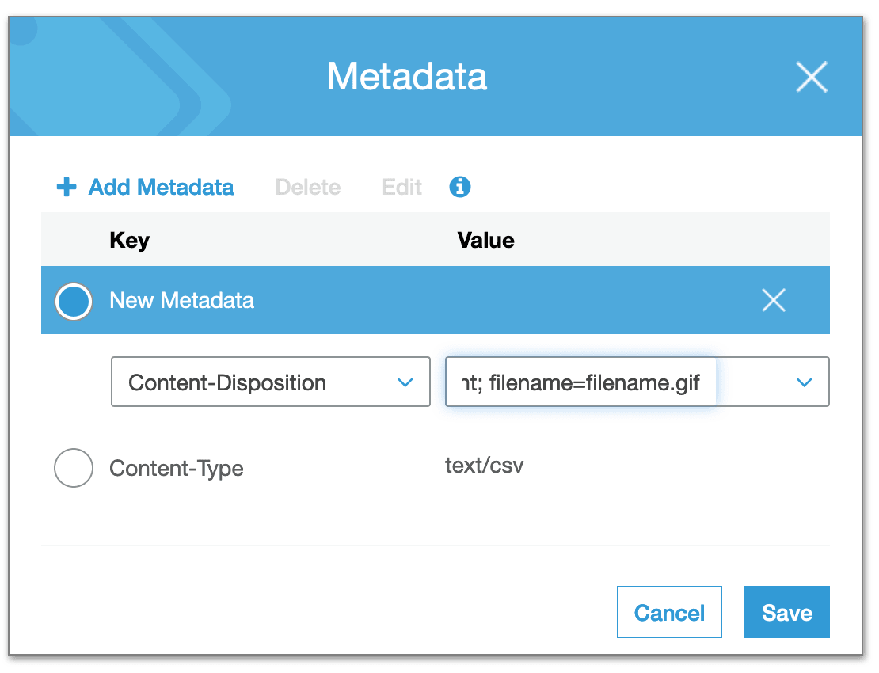Remove the New Metadata row
Image resolution: width=879 pixels, height=673 pixels.
pyautogui.click(x=773, y=300)
